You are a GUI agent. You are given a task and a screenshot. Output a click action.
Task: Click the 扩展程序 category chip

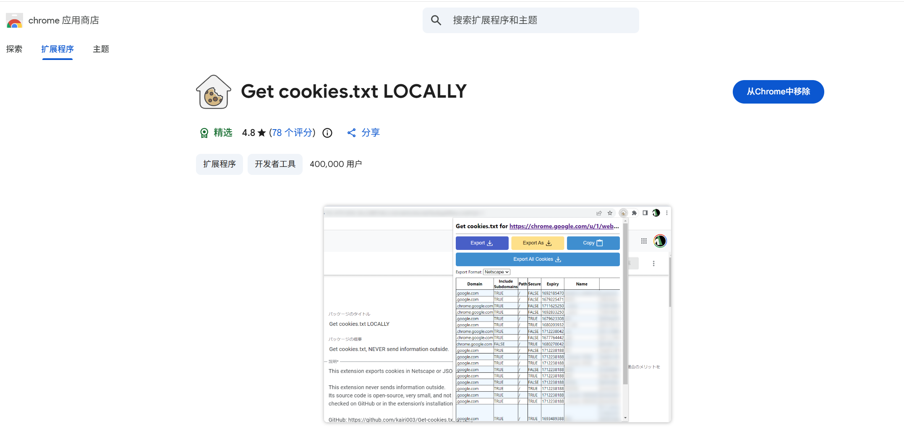pos(219,164)
